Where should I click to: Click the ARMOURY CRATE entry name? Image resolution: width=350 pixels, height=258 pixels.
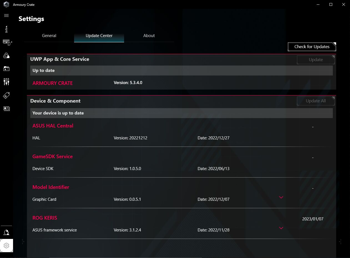coord(52,83)
